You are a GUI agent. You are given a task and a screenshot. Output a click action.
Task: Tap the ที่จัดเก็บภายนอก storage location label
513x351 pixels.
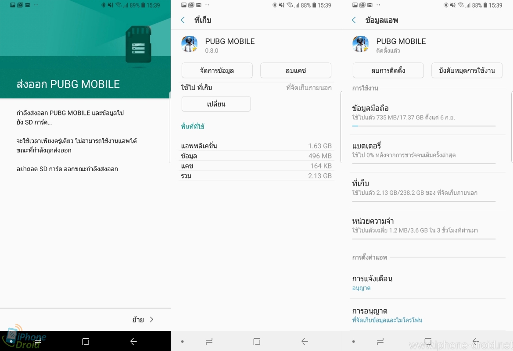click(309, 88)
